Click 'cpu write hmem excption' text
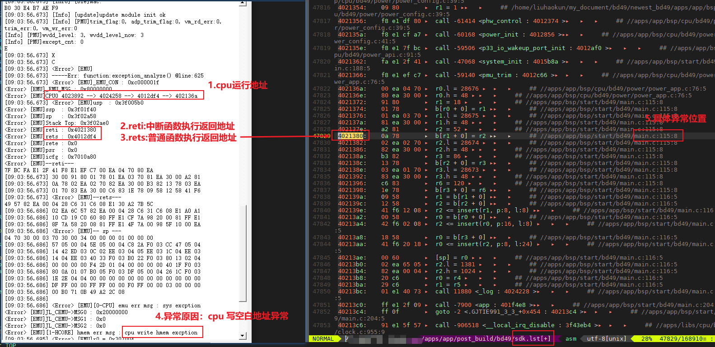715x347 pixels. [161, 332]
